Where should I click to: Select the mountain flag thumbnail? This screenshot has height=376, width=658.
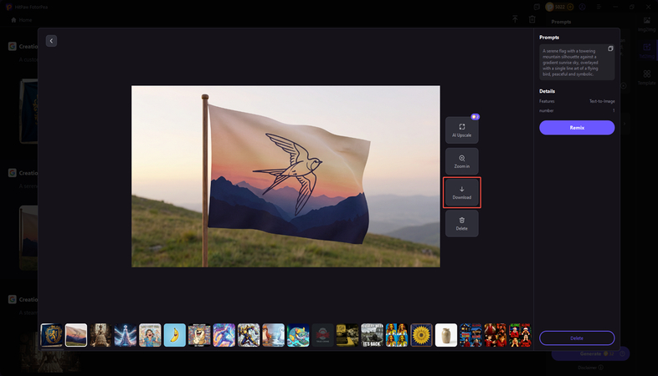click(x=76, y=335)
